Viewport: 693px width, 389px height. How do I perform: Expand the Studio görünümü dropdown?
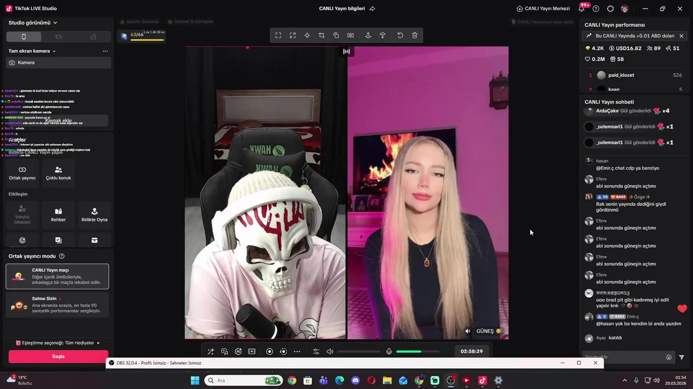point(33,23)
